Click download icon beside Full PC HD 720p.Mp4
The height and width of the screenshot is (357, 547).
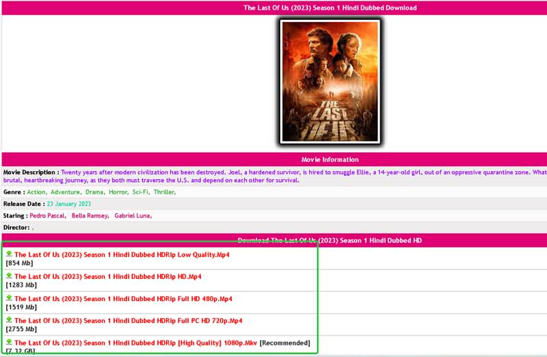(x=9, y=320)
